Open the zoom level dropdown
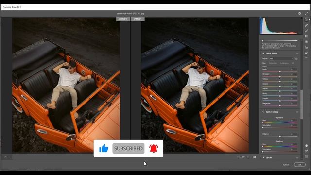This screenshot has height=175, width=311. (x=7, y=157)
